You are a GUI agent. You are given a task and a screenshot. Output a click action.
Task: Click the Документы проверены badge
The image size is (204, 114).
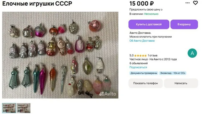click(x=144, y=73)
